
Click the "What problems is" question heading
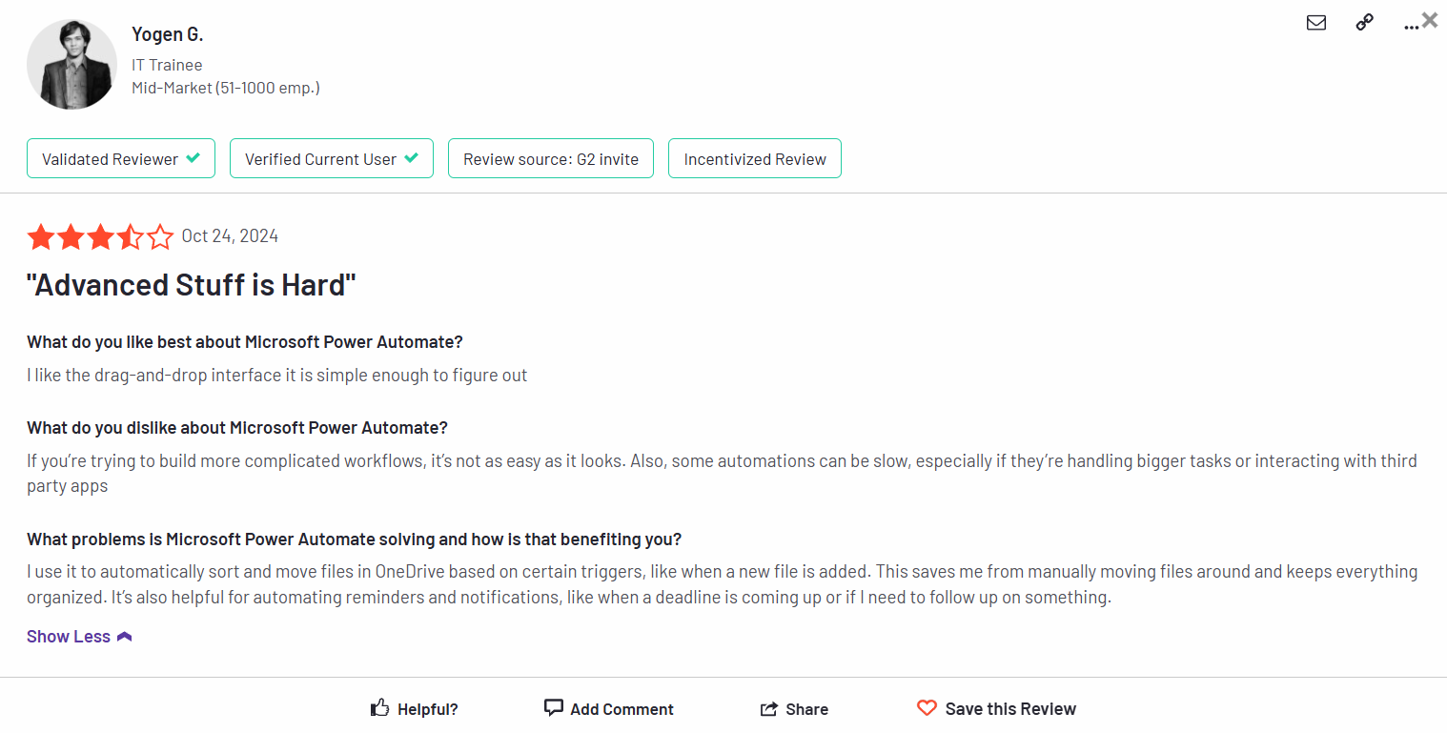point(355,540)
